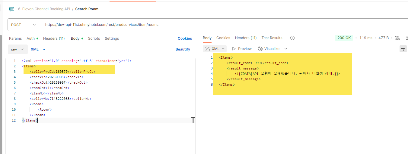408x154 pixels.
Task: Click the Visualize response button
Action: 269,49
